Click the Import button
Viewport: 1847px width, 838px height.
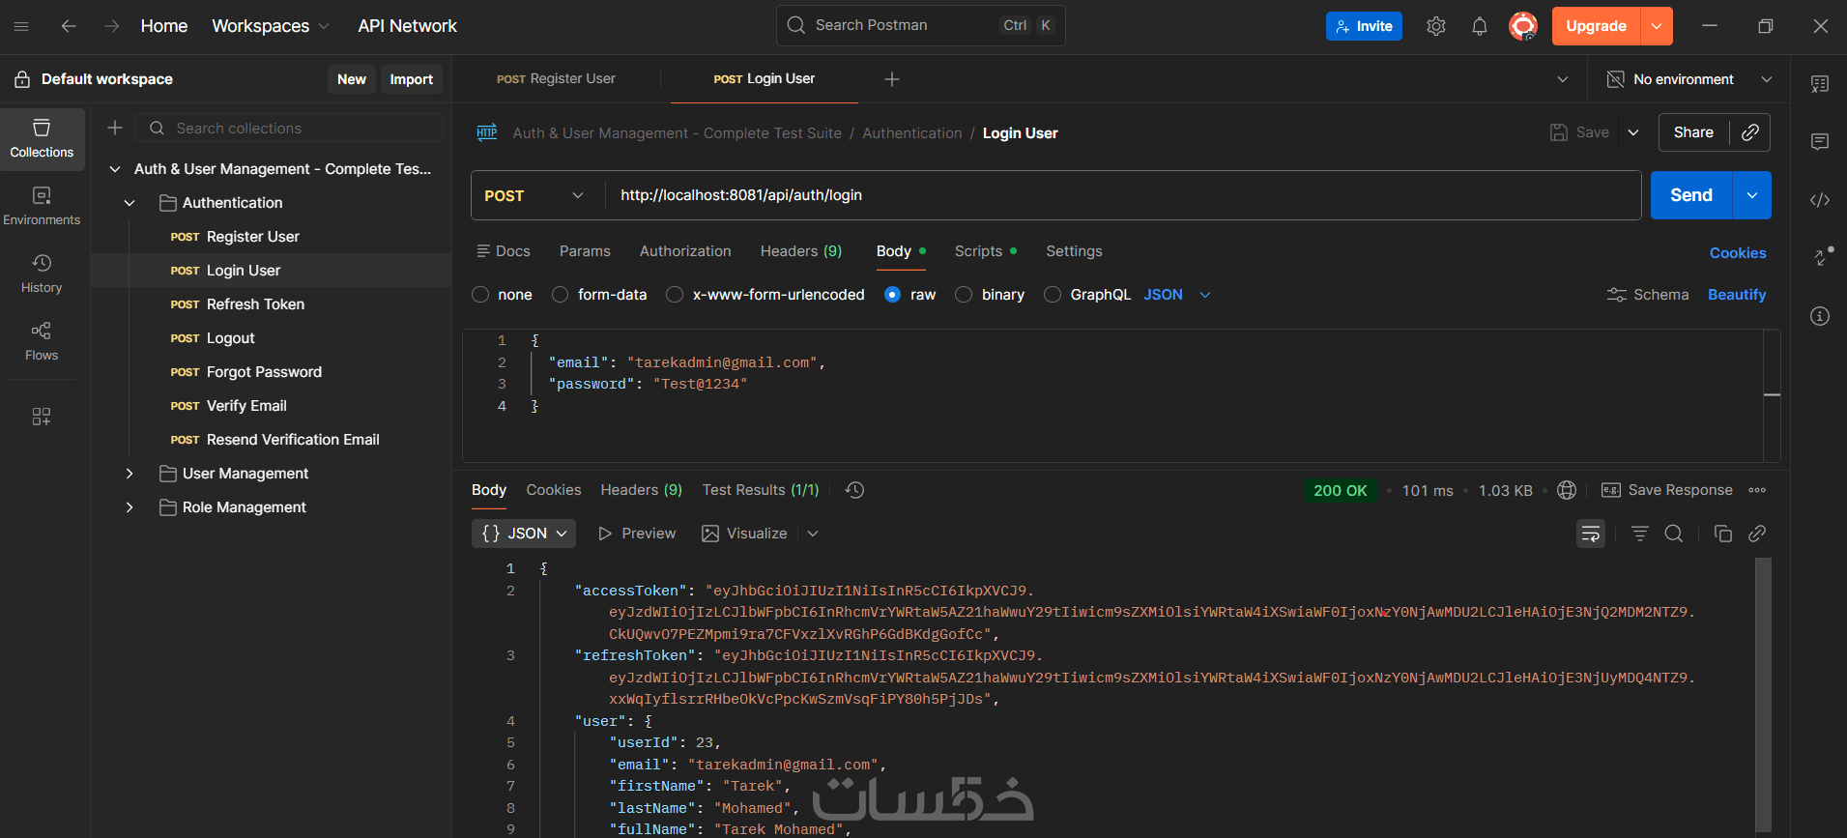click(411, 79)
